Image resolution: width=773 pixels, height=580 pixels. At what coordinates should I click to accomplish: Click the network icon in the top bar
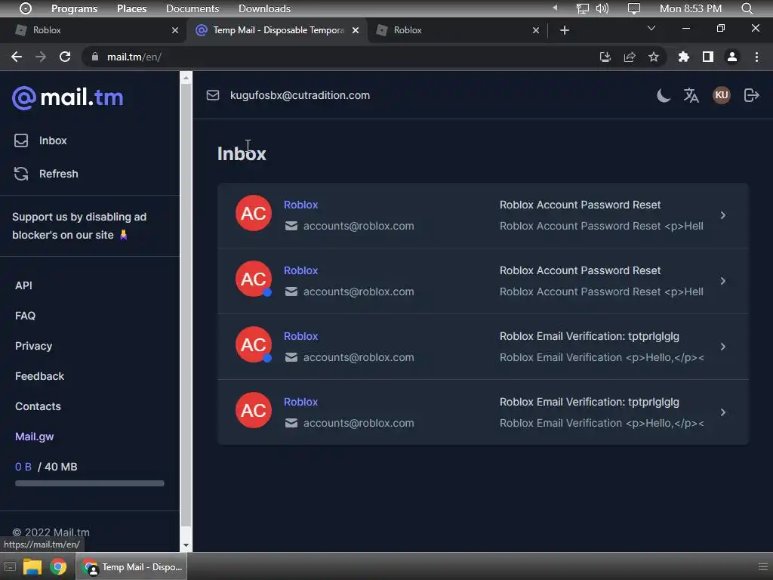coord(583,8)
